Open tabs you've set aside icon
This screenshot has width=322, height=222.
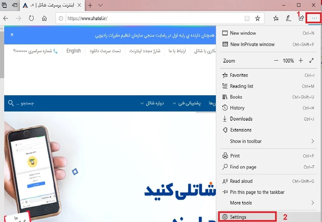tap(4, 5)
